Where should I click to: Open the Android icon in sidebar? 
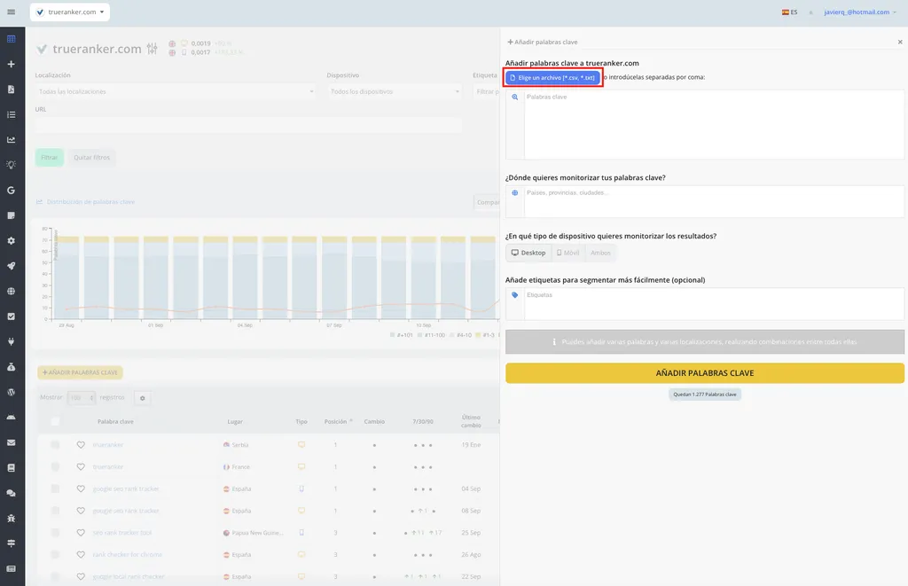pyautogui.click(x=11, y=417)
